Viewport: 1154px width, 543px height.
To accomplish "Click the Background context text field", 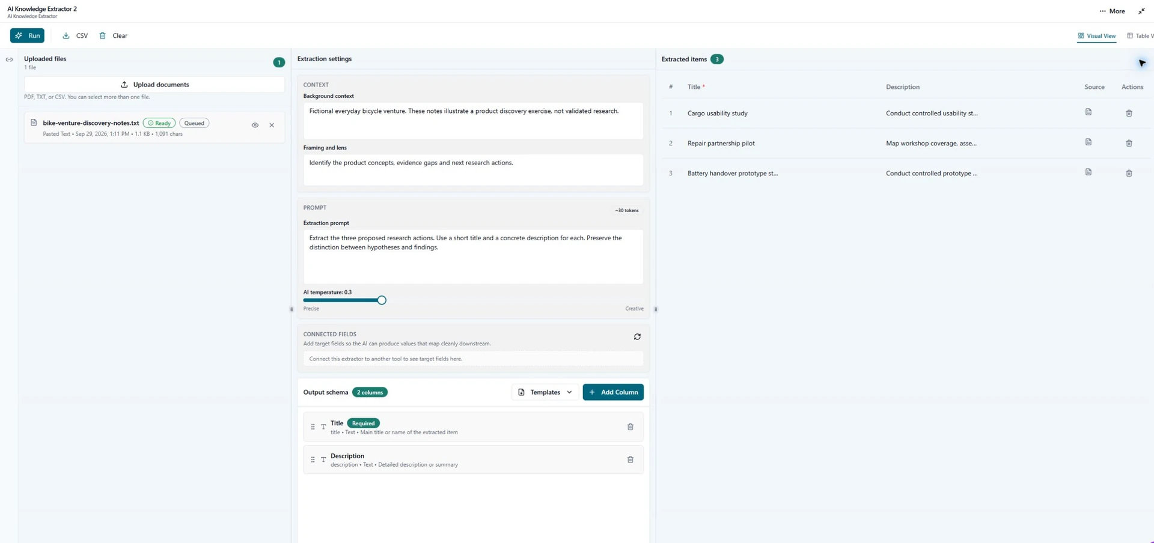I will coord(473,121).
